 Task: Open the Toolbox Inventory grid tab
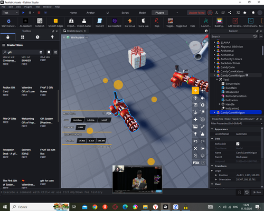coord(23,37)
